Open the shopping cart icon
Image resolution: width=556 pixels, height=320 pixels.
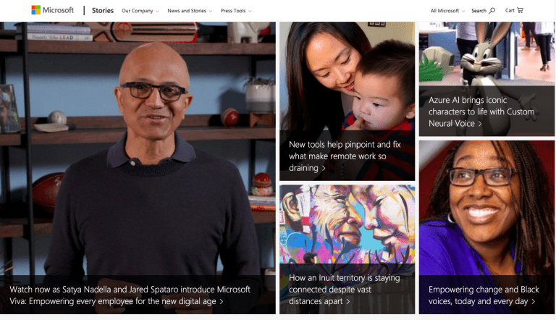pyautogui.click(x=520, y=10)
